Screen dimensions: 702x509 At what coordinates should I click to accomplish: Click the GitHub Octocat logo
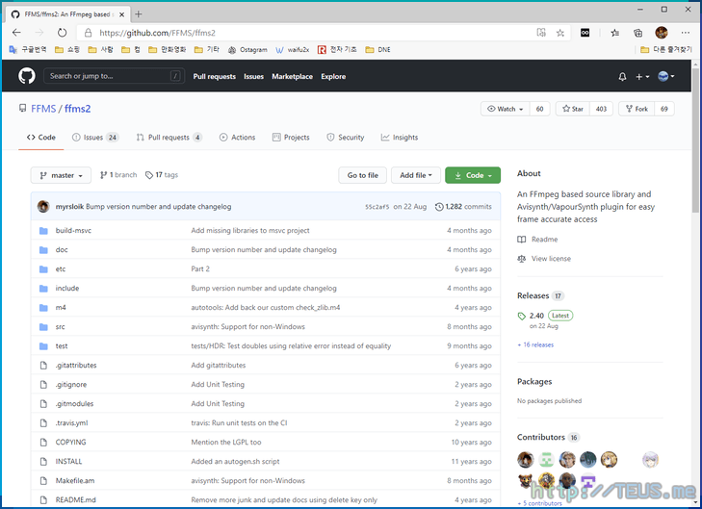(27, 76)
